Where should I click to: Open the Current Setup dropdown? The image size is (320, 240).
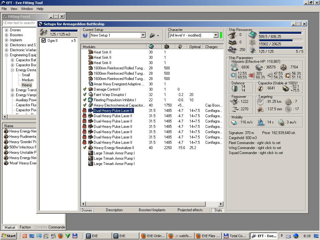pyautogui.click(x=143, y=35)
